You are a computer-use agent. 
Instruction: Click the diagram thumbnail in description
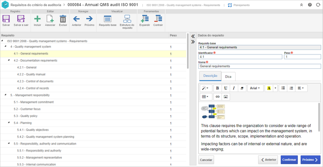click(x=213, y=112)
